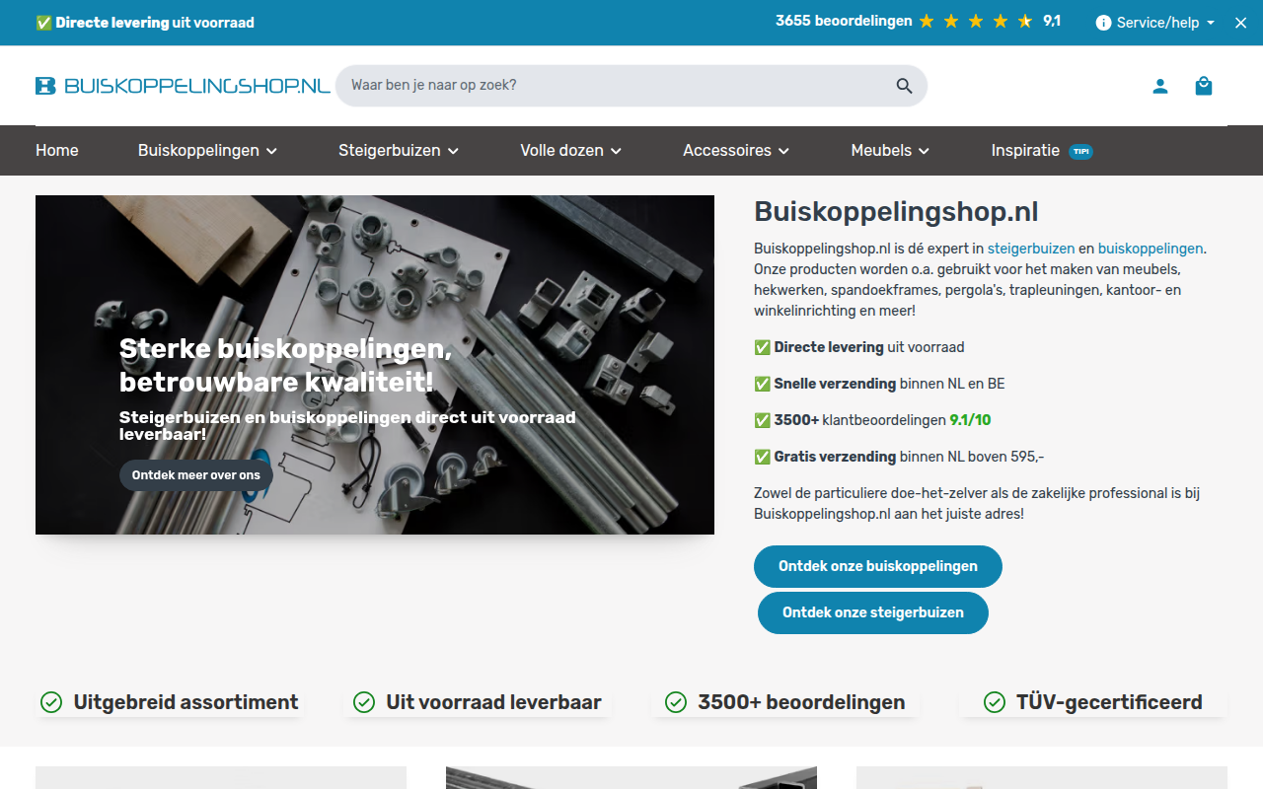Image resolution: width=1263 pixels, height=789 pixels.
Task: Open the user account icon
Action: pos(1160,86)
